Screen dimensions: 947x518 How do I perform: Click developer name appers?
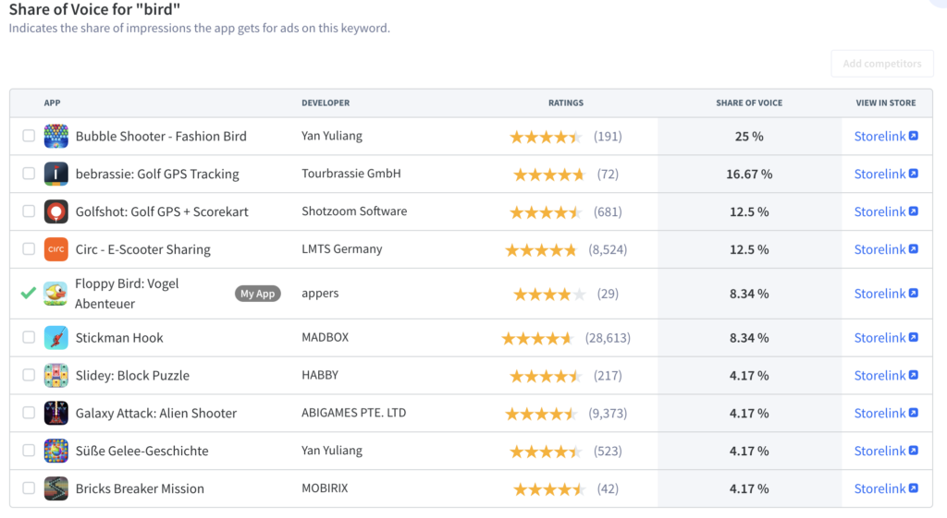tap(320, 294)
